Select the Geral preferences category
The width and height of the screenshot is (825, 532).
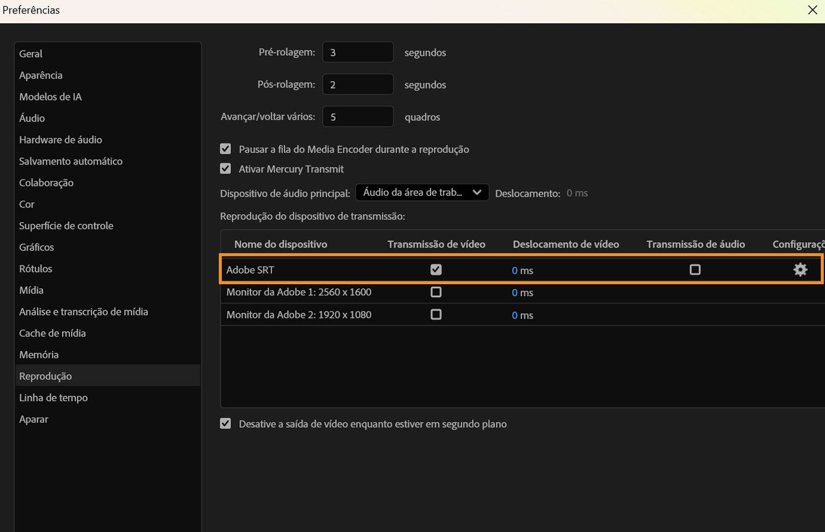tap(31, 53)
